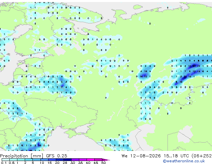Click the "7" value in western rain cell
Screen dimensions: 212x164
coord(62,87)
